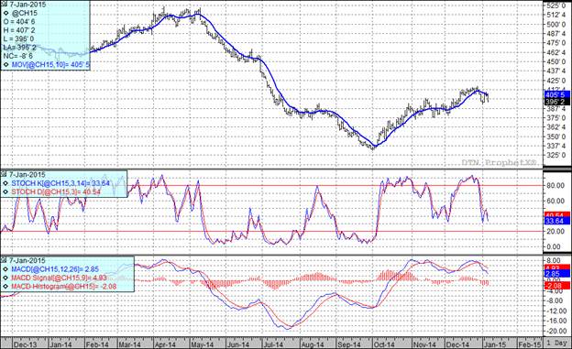Click the O = 404'6 open value

tap(19, 22)
